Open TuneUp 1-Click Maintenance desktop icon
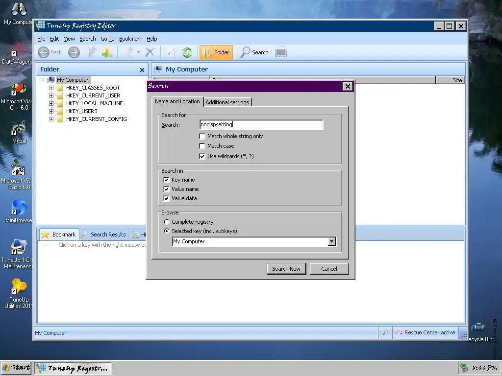Viewport: 502px width, 376px height. [x=18, y=254]
